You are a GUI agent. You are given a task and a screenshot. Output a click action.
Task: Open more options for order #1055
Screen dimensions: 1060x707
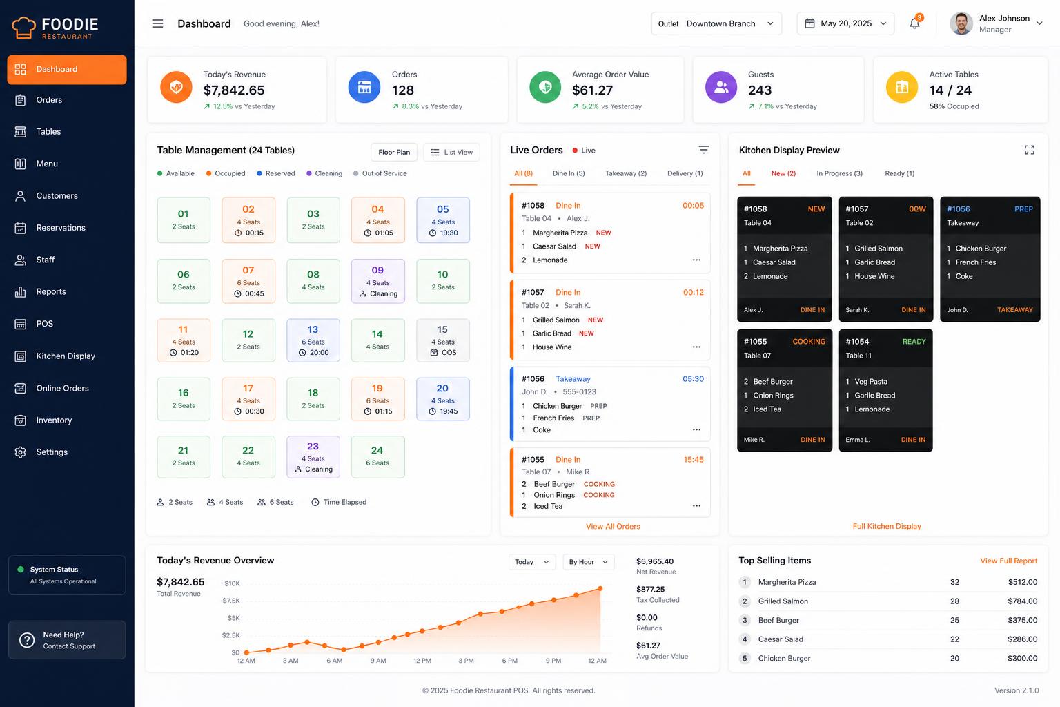click(696, 506)
